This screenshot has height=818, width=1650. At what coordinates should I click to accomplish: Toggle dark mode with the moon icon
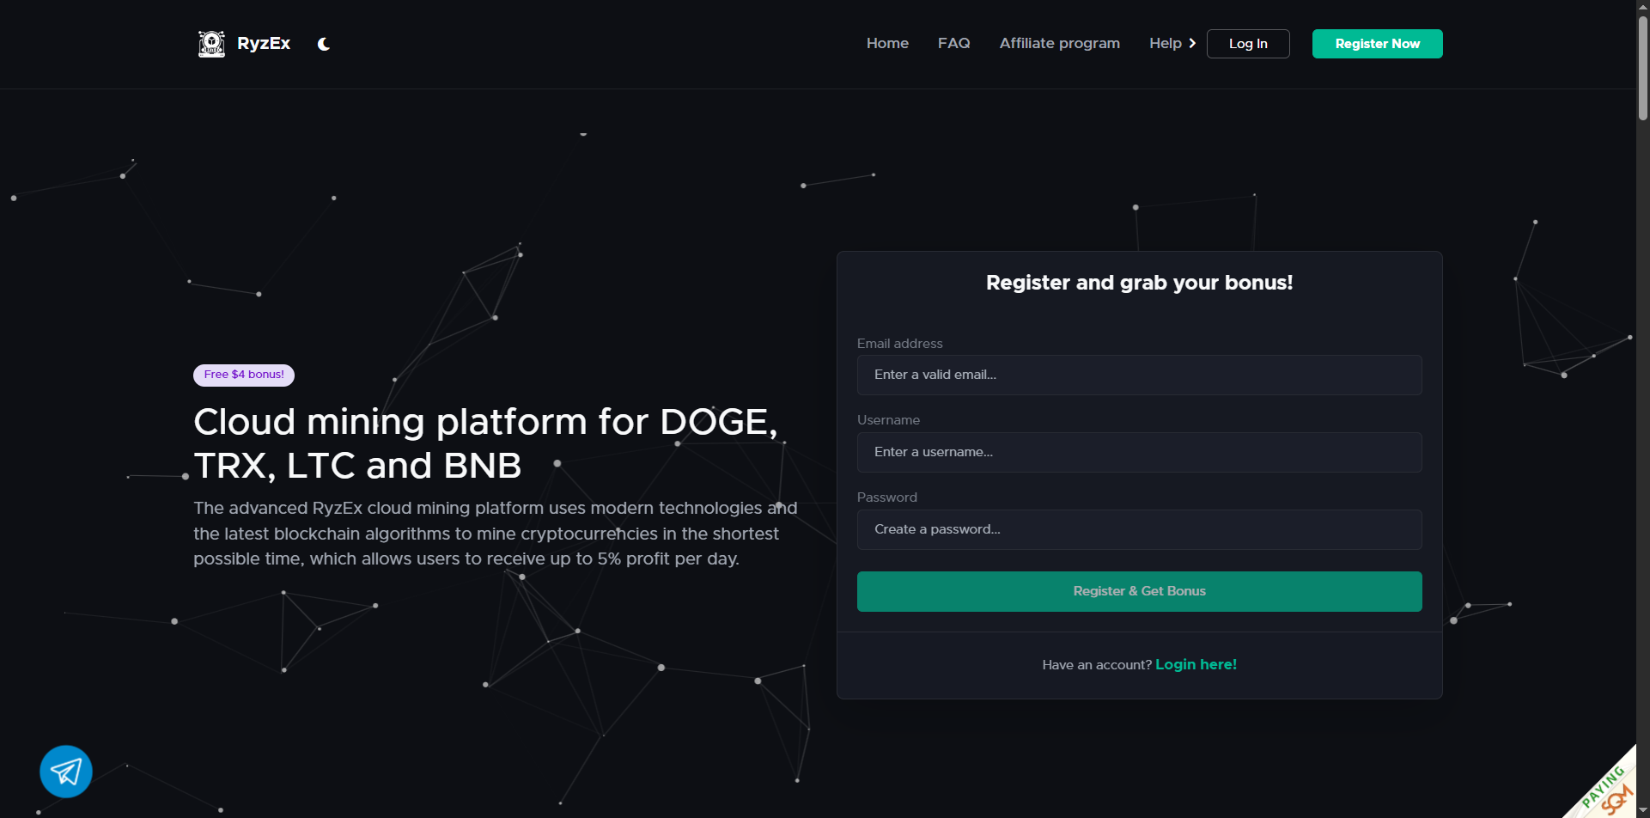(324, 44)
